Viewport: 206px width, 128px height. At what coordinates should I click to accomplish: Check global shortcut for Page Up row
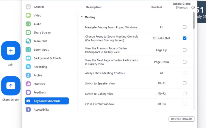coord(185,50)
